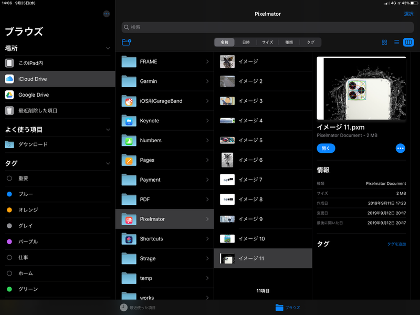Select the イメージ 2 file
This screenshot has height=315, width=420.
click(x=263, y=81)
